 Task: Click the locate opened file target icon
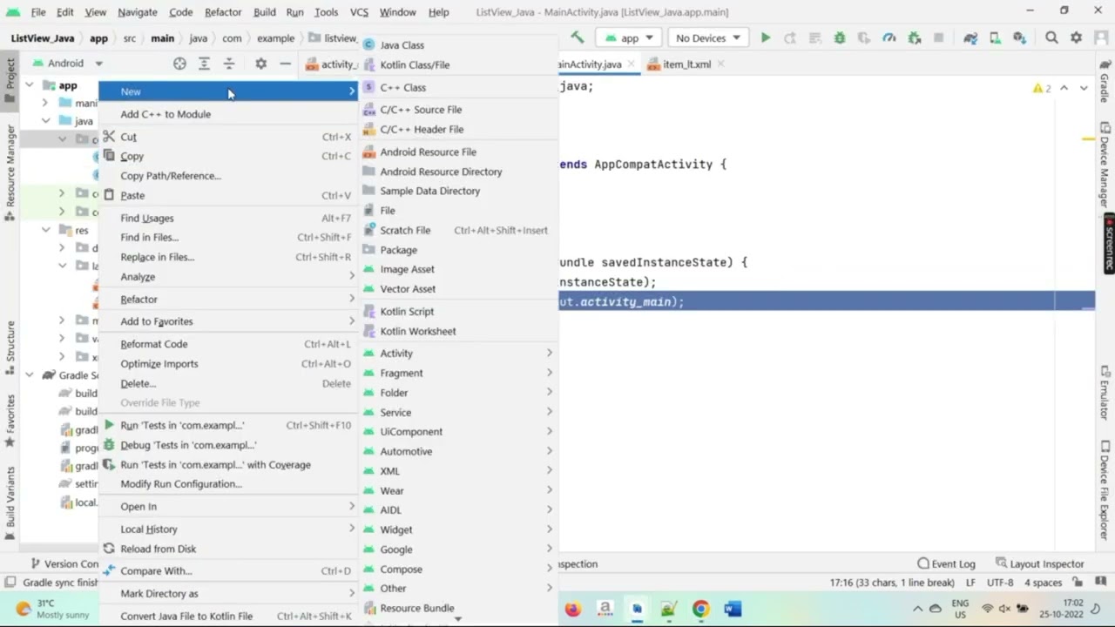click(179, 64)
